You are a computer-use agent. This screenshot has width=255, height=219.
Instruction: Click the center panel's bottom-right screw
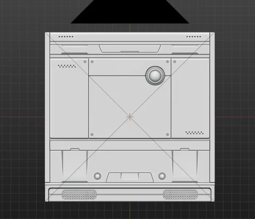pyautogui.click(x=168, y=135)
